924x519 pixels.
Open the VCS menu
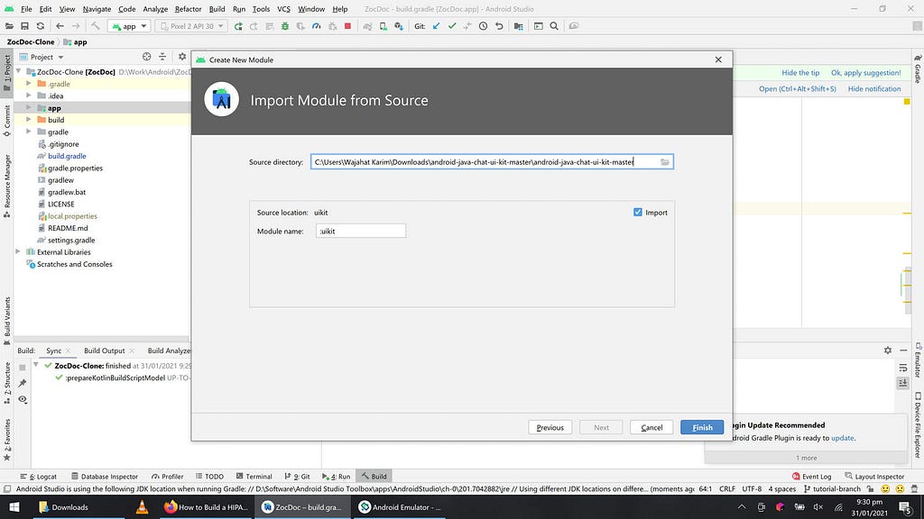click(283, 9)
